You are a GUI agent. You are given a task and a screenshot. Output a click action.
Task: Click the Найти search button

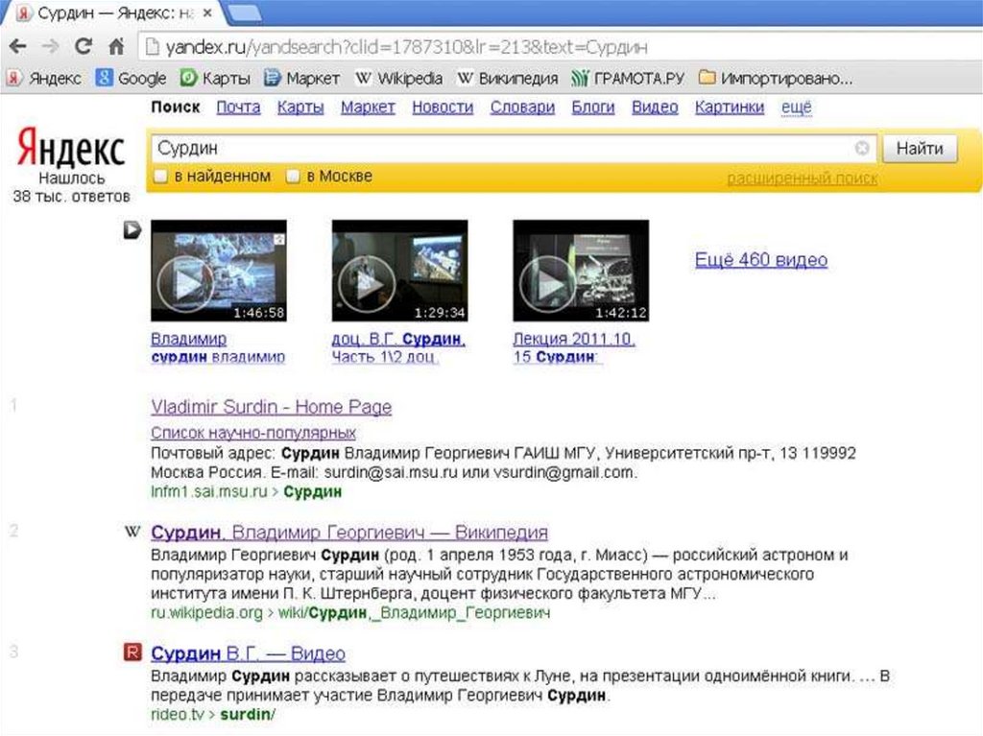tap(920, 149)
